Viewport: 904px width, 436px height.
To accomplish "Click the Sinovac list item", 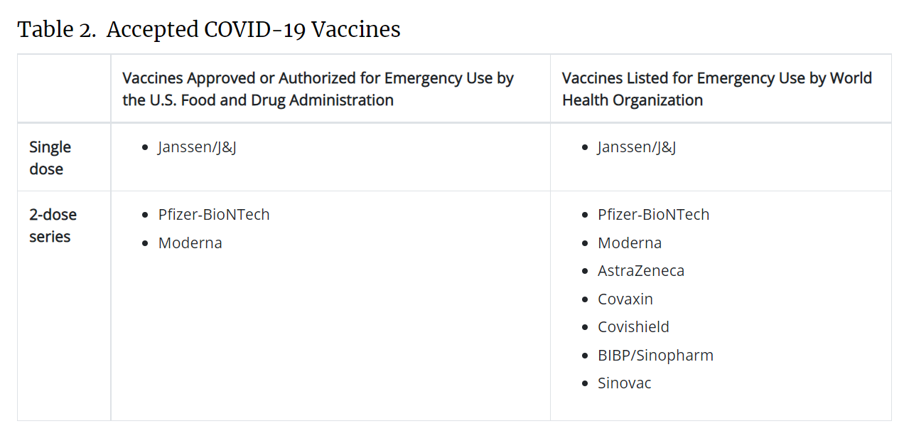I will (625, 383).
